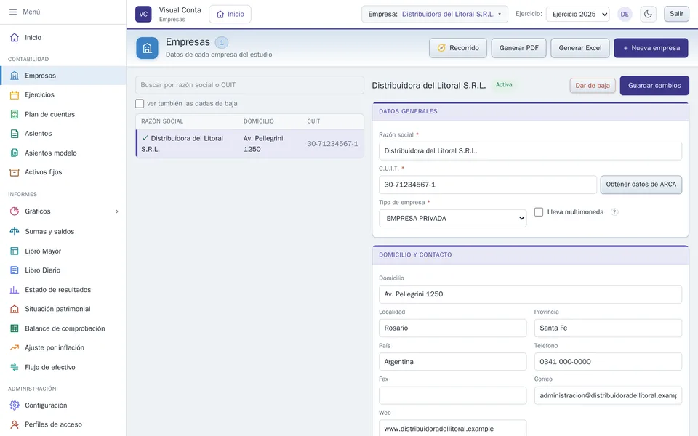Image resolution: width=698 pixels, height=436 pixels.
Task: Click the Configuración gear icon
Action: click(x=15, y=405)
